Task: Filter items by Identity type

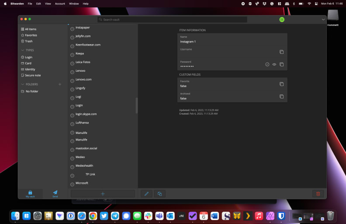Action: coord(28,70)
